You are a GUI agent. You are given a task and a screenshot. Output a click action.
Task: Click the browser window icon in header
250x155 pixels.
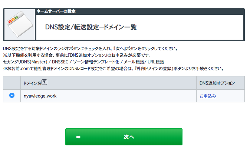tap(20, 24)
